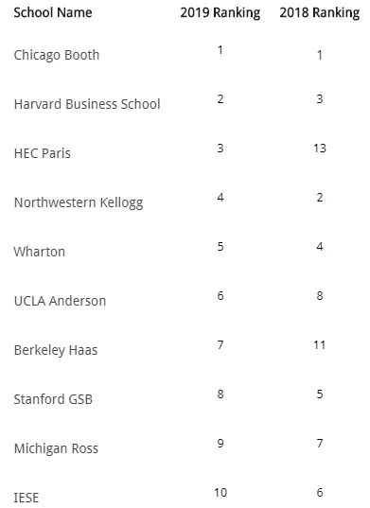Image resolution: width=370 pixels, height=508 pixels.
Task: Click HEC Paris 2018 ranking value 13
Action: click(320, 149)
